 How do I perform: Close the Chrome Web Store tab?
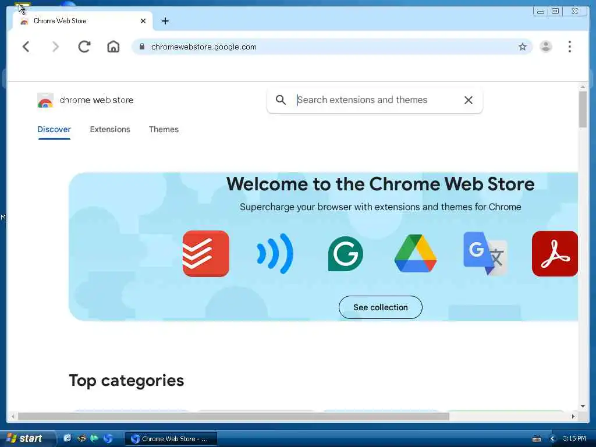coord(143,21)
